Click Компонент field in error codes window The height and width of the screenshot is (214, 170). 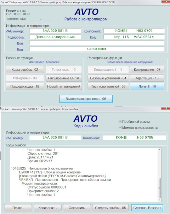(135, 138)
